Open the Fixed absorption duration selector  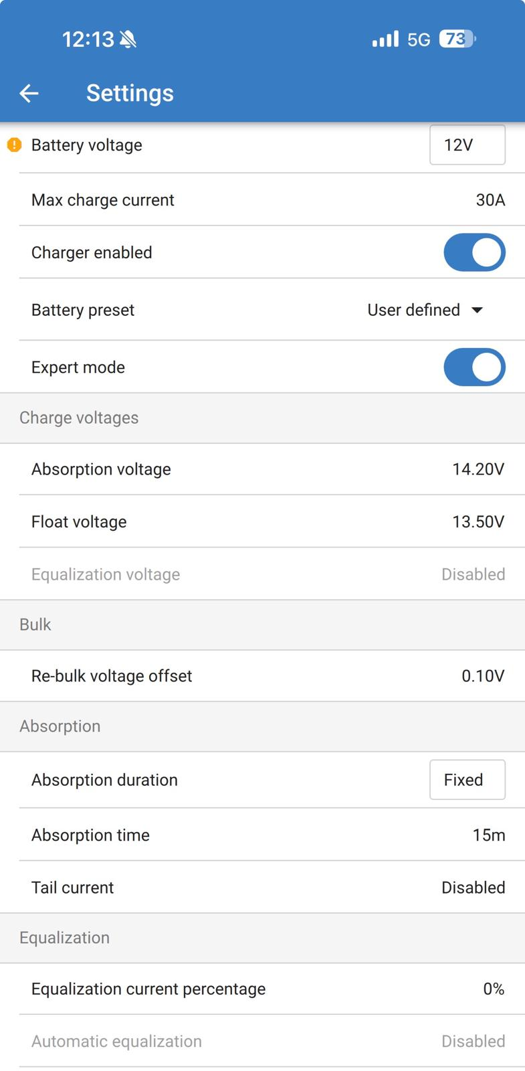click(467, 780)
